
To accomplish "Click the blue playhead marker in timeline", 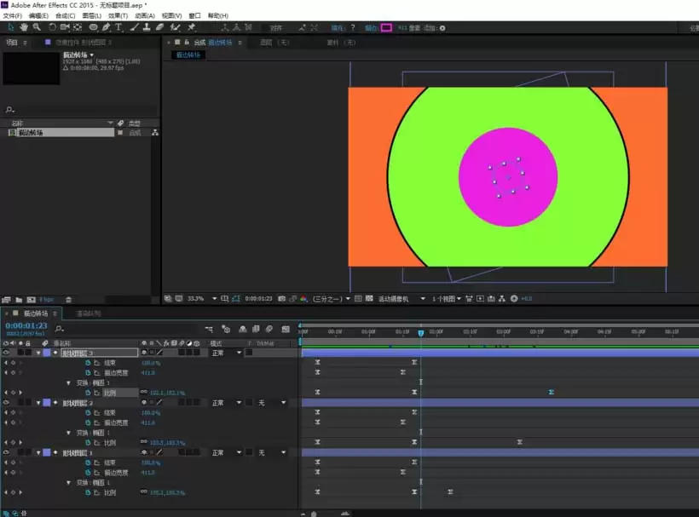I will tap(421, 333).
